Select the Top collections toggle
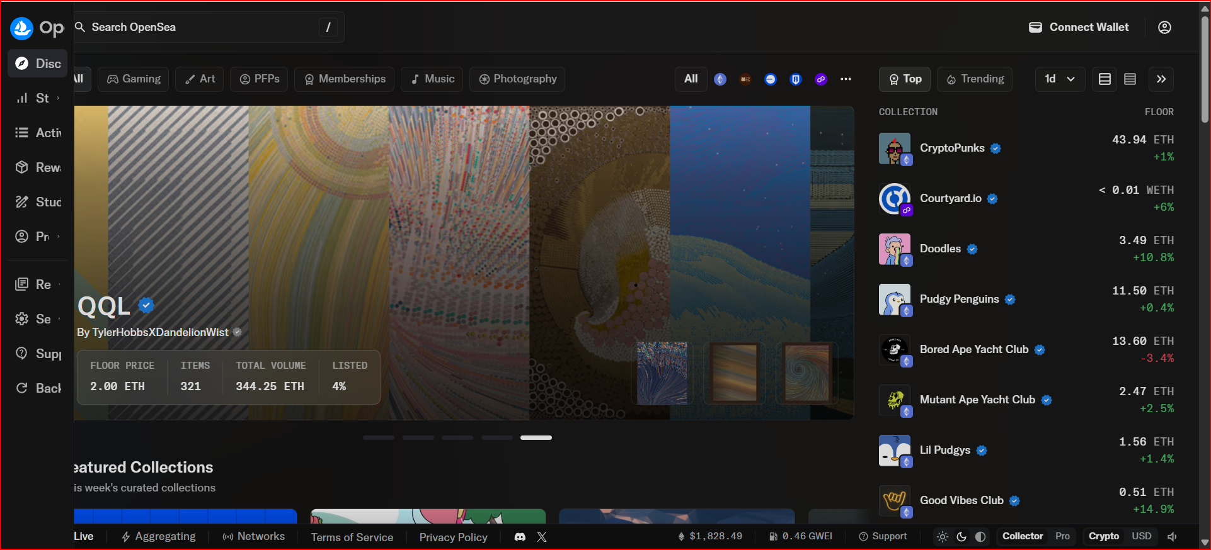 tap(905, 79)
